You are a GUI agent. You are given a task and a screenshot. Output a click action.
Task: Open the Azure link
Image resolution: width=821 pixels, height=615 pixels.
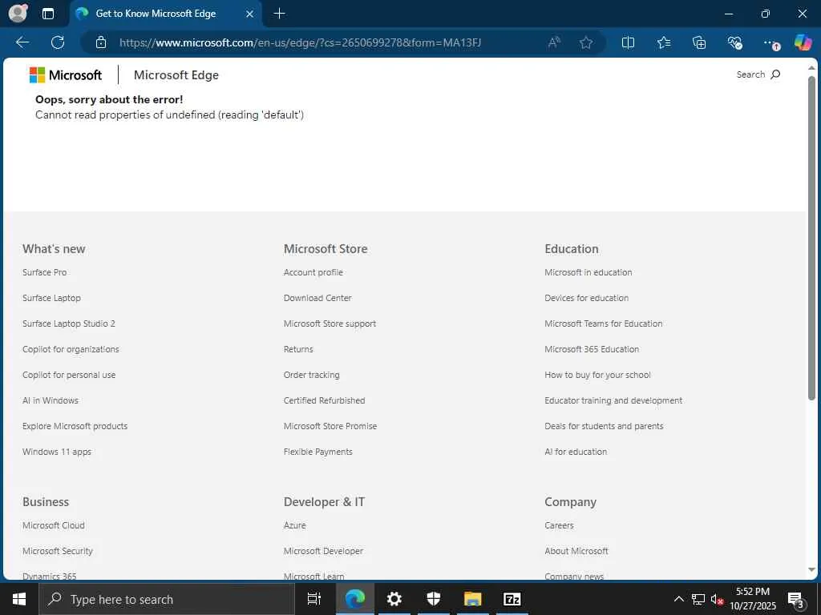(295, 525)
